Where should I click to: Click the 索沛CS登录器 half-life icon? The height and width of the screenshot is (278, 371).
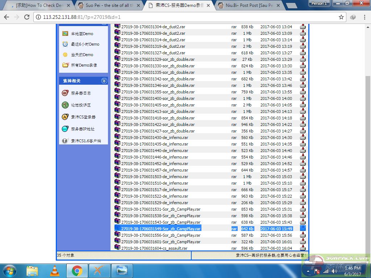pos(65,117)
